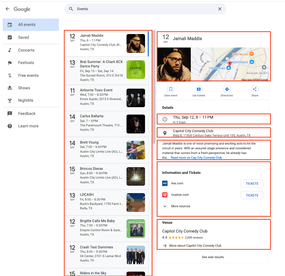Open Brat Summer: A Charli XCX Dance Party

click(x=107, y=71)
